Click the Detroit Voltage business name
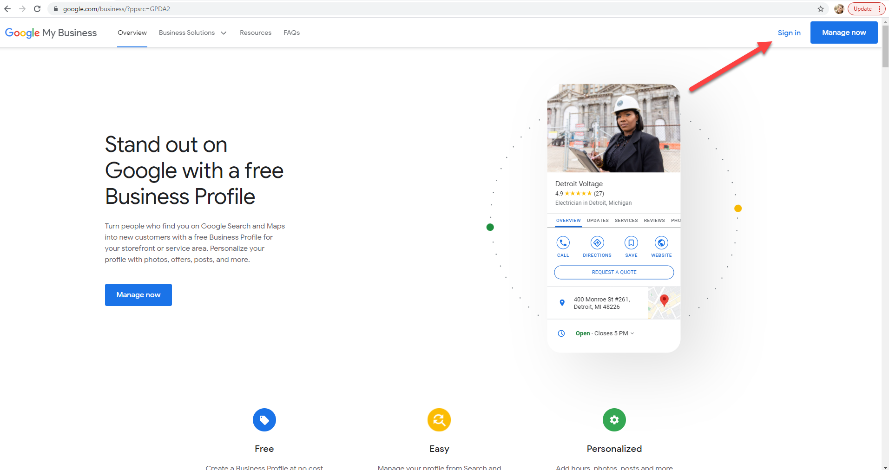The width and height of the screenshot is (889, 470). coord(579,184)
